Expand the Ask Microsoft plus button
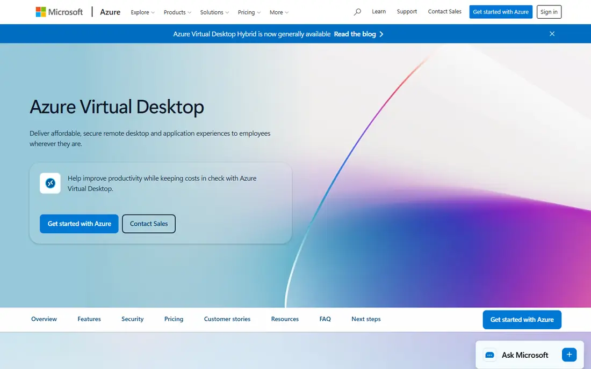This screenshot has height=369, width=591. 569,355
